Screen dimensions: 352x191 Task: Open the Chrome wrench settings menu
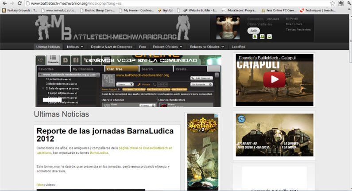[x=349, y=4]
